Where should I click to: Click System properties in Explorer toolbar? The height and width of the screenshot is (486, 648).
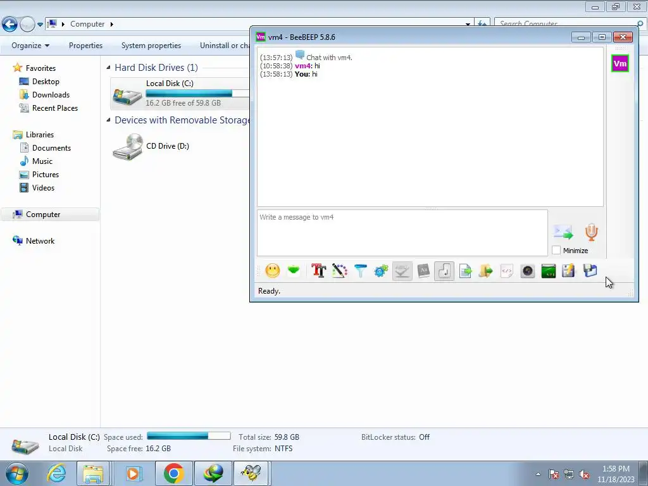pos(151,46)
